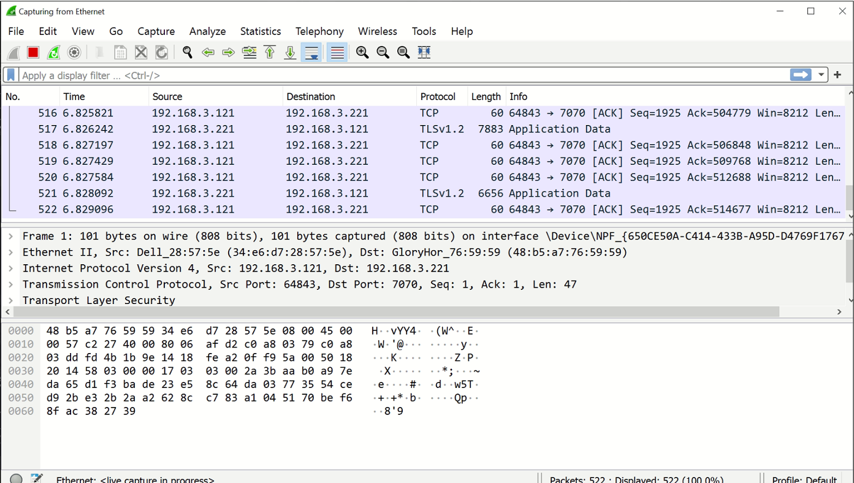Open expert information from status bar circle

click(17, 479)
